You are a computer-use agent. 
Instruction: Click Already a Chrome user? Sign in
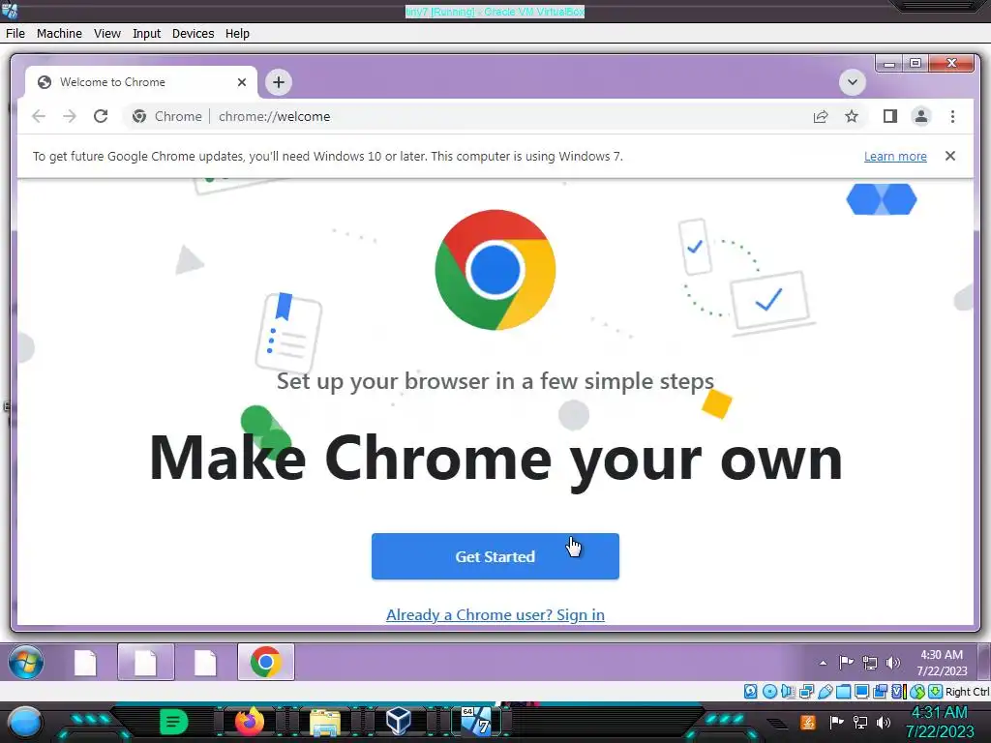click(x=495, y=614)
